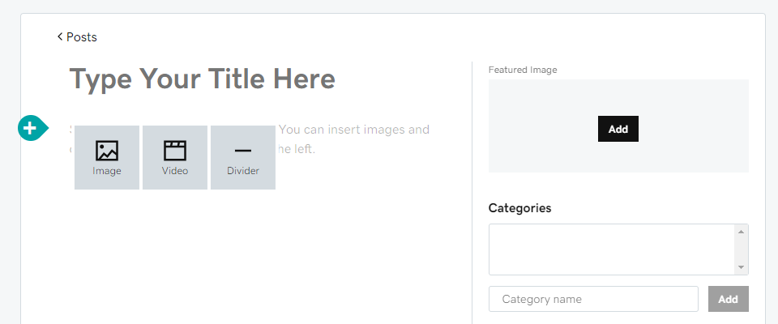This screenshot has width=778, height=324.
Task: Select the Image picture icon
Action: point(107,151)
